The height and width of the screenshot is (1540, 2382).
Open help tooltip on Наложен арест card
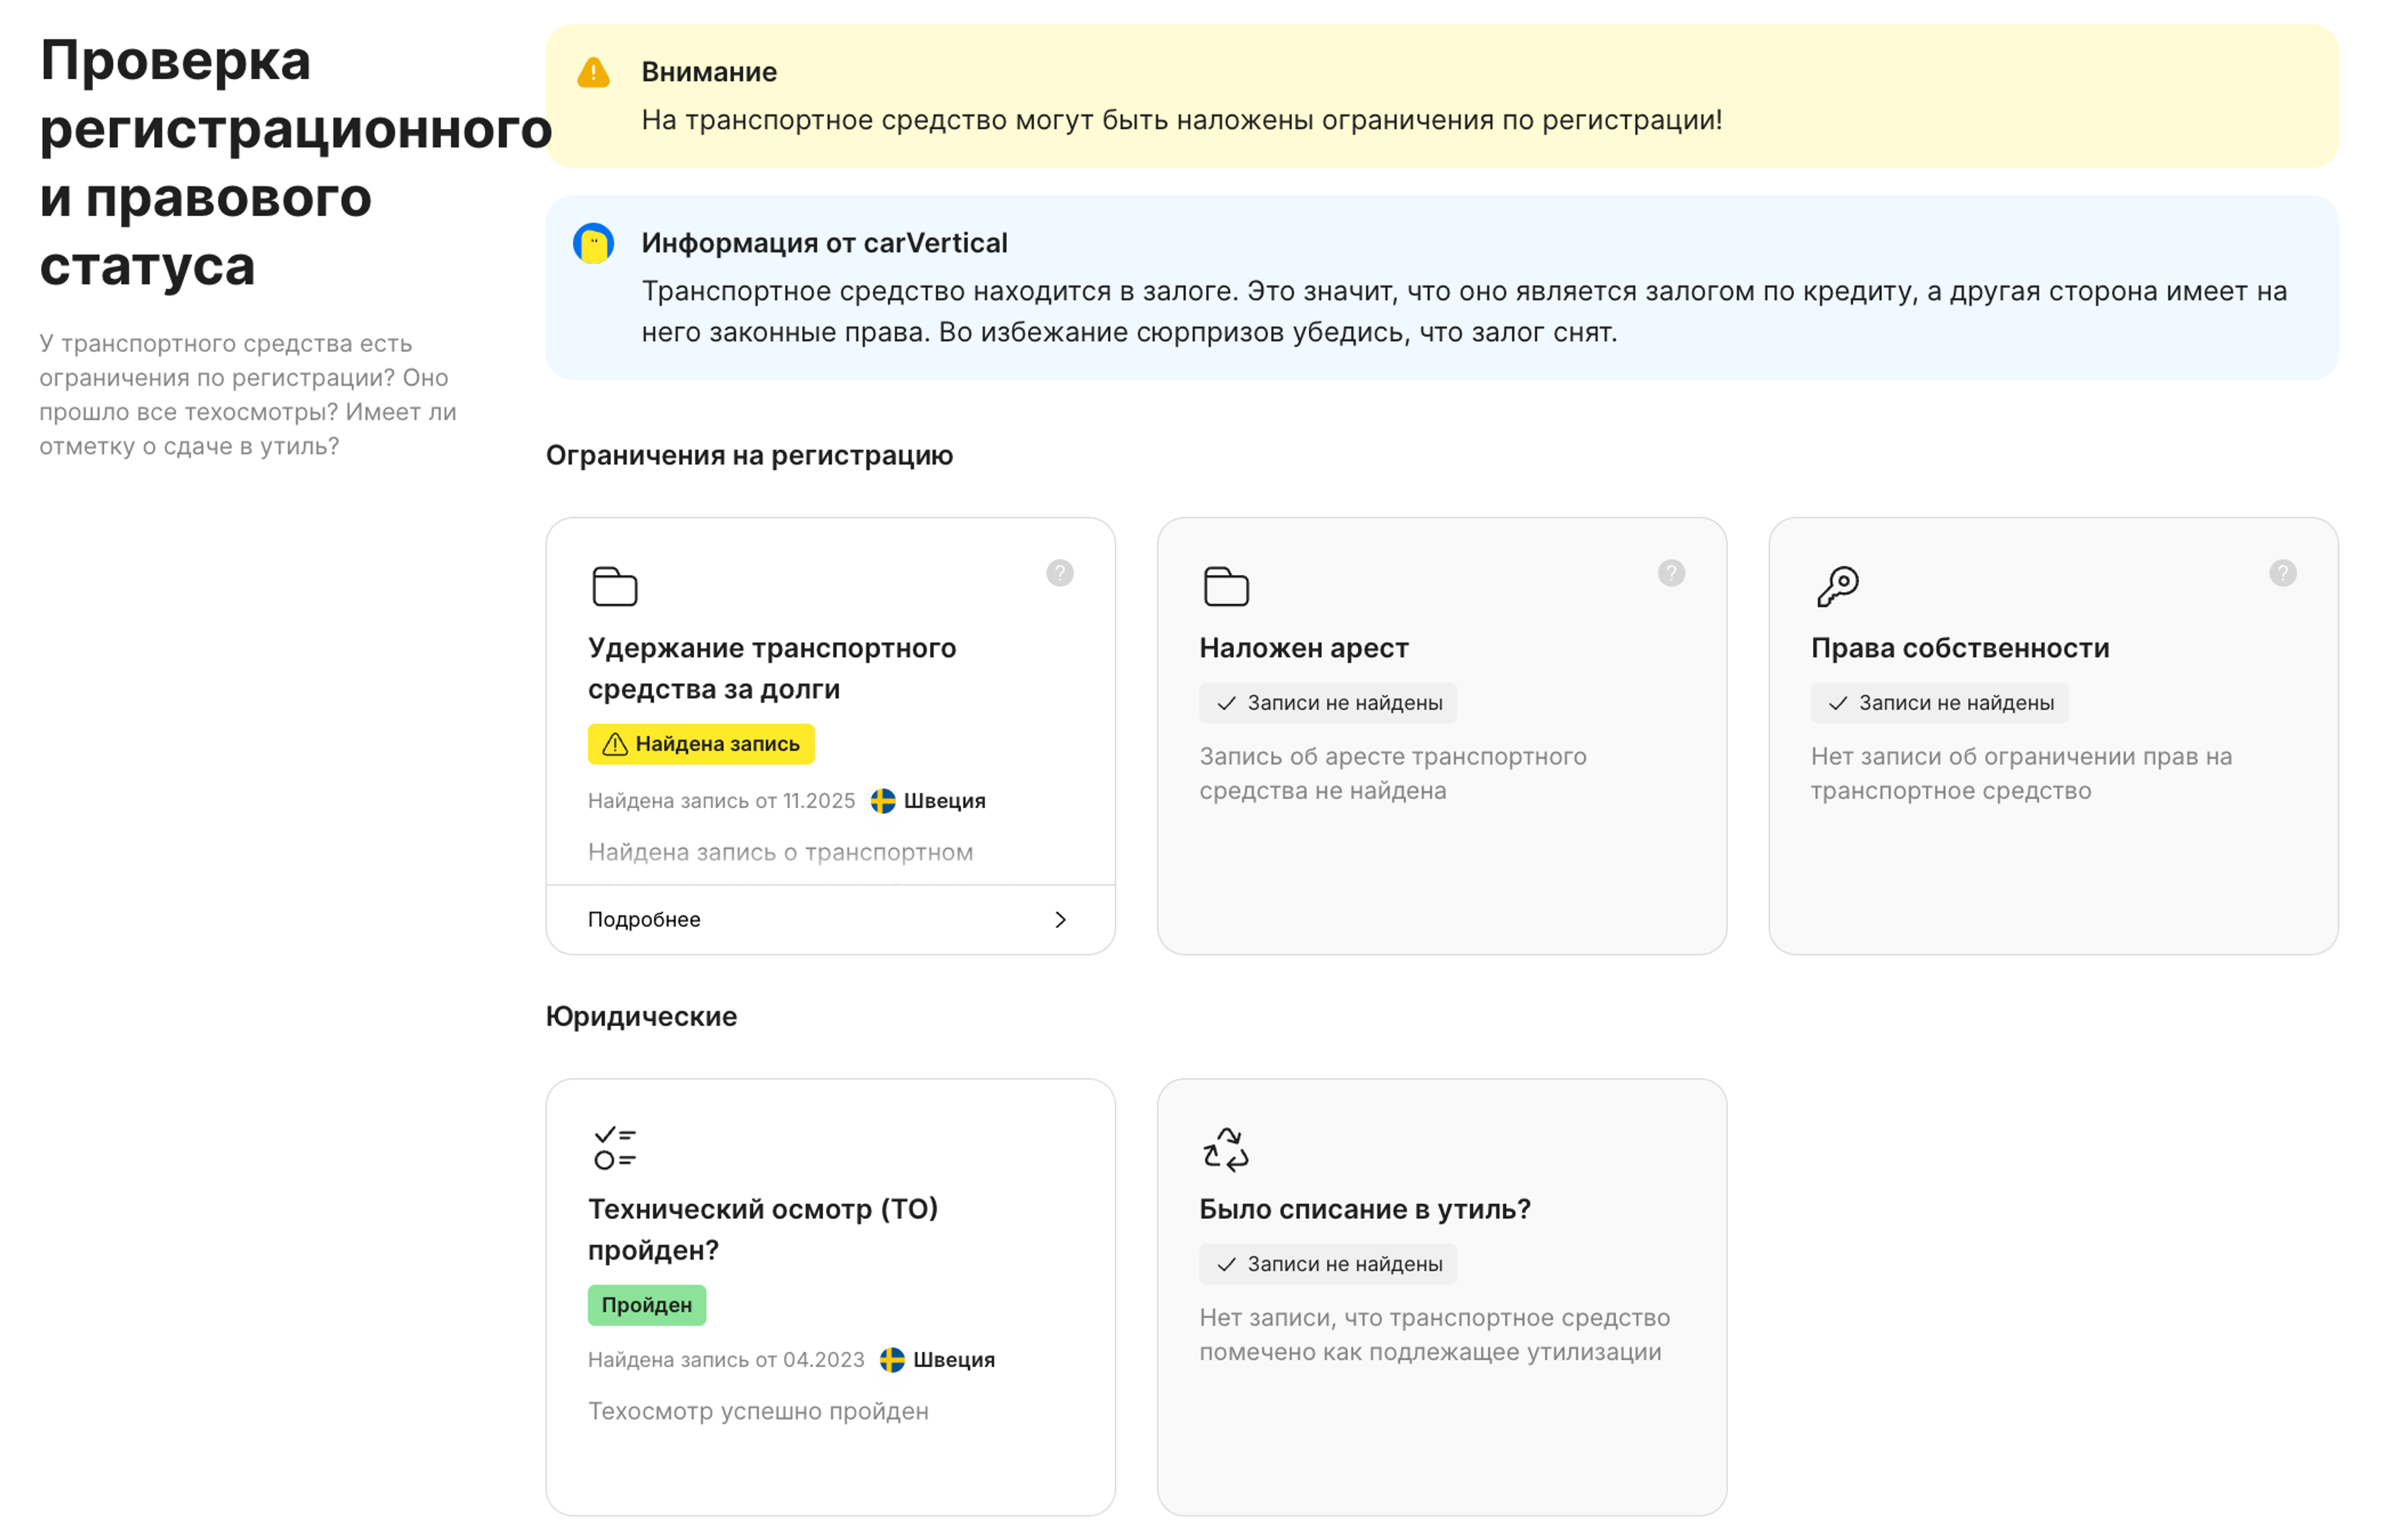click(1671, 573)
